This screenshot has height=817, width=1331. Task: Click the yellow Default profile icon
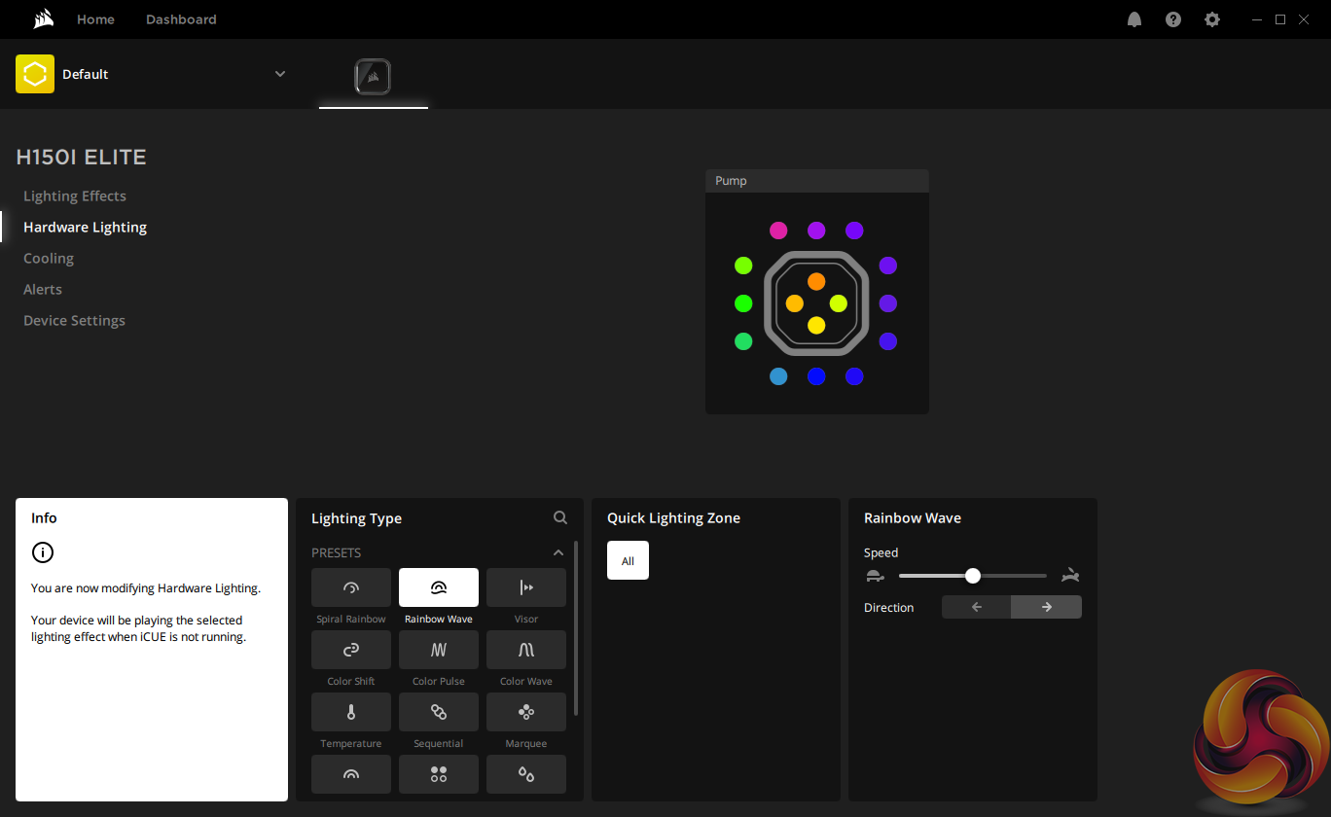(x=35, y=74)
